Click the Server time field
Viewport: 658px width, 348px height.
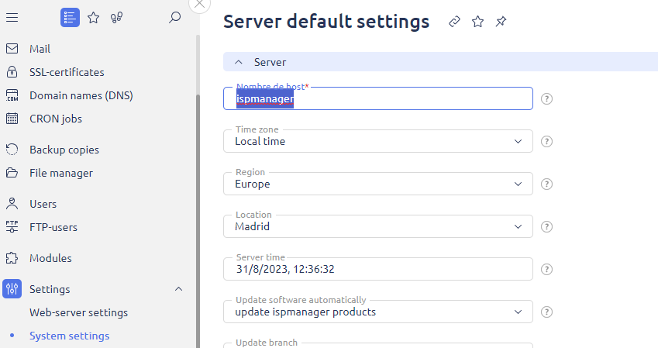tap(377, 269)
